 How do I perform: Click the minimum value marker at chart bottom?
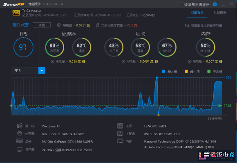tap(159, 115)
